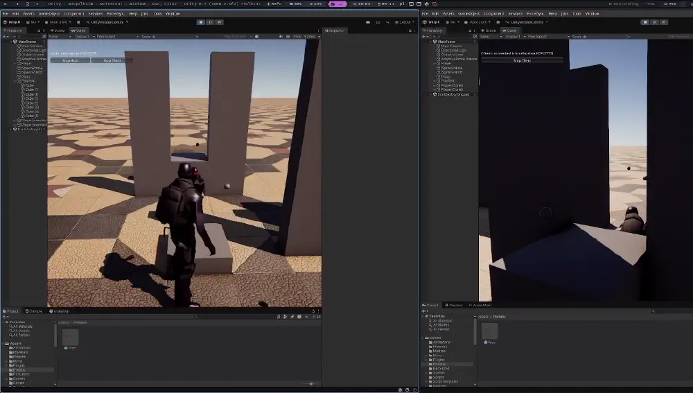Open the Display 1 dropdown in right Game view
Viewport: 693px width, 393px height.
point(514,37)
